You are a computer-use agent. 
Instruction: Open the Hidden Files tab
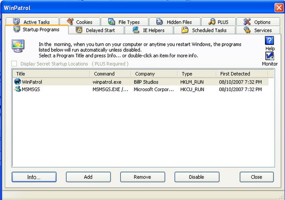(175, 22)
